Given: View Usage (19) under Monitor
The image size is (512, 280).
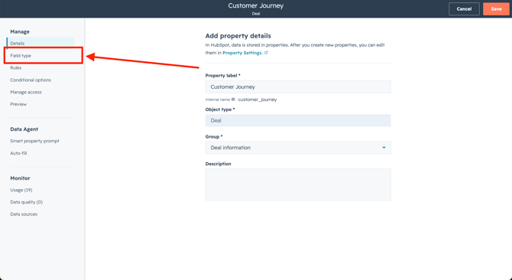Looking at the screenshot, I should click(21, 190).
